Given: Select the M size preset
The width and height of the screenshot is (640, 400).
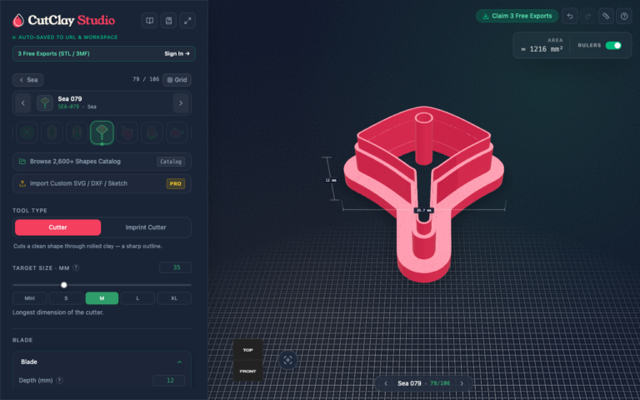Looking at the screenshot, I should [102, 298].
